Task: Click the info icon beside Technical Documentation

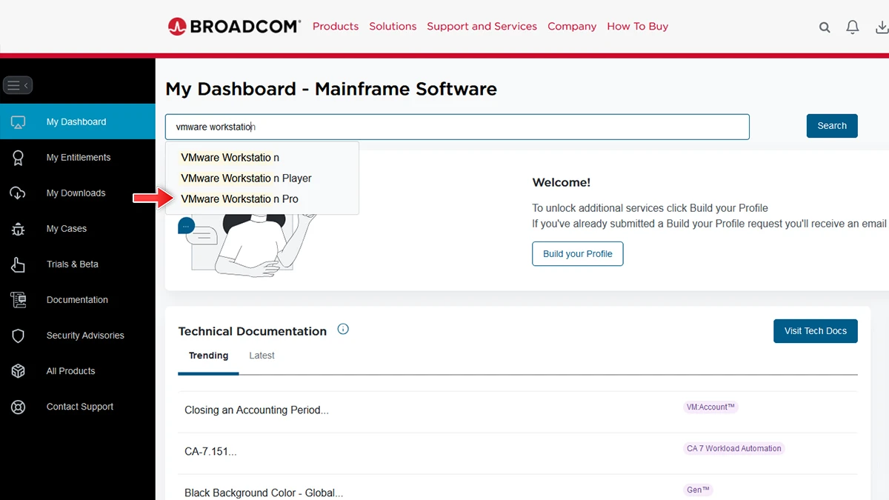Action: click(343, 330)
